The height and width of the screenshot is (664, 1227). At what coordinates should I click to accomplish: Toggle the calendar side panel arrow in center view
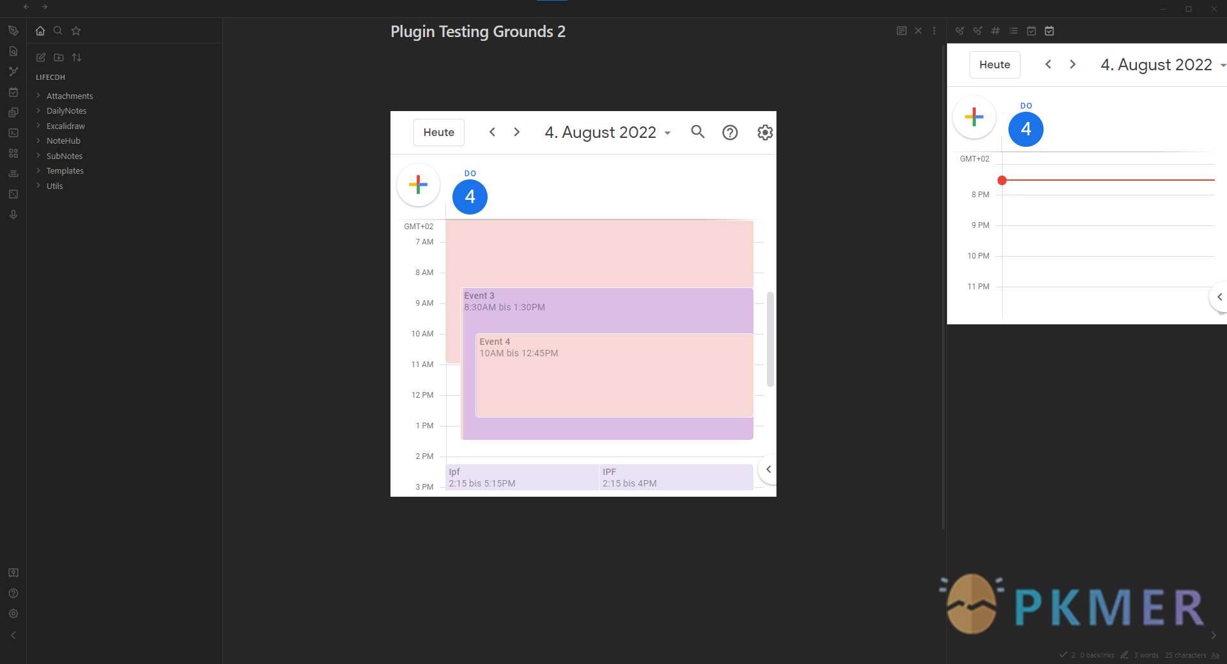point(768,469)
